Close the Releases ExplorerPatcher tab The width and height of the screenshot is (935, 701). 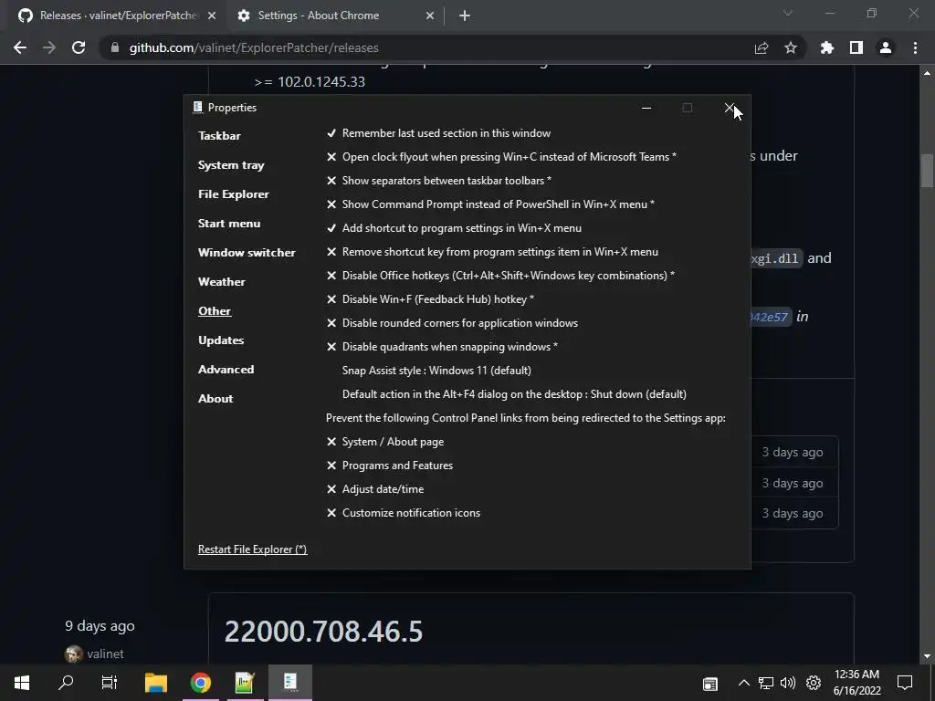[x=212, y=16]
